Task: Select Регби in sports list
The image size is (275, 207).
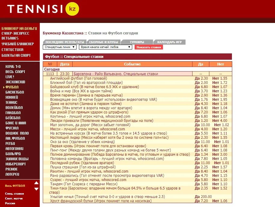Action: click(10, 143)
